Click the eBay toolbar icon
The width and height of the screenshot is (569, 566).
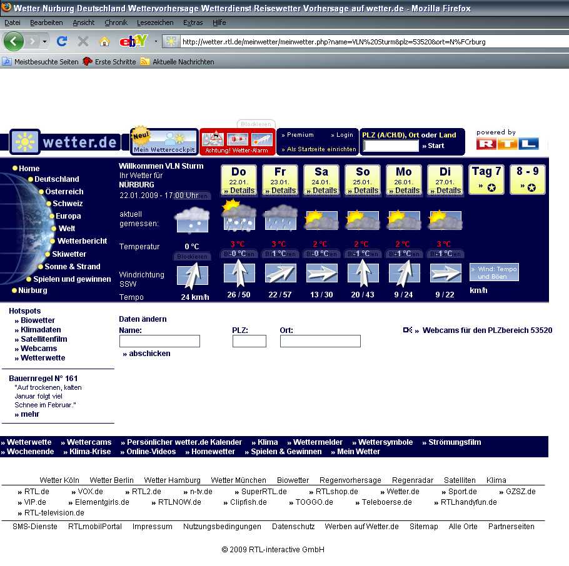tap(133, 41)
